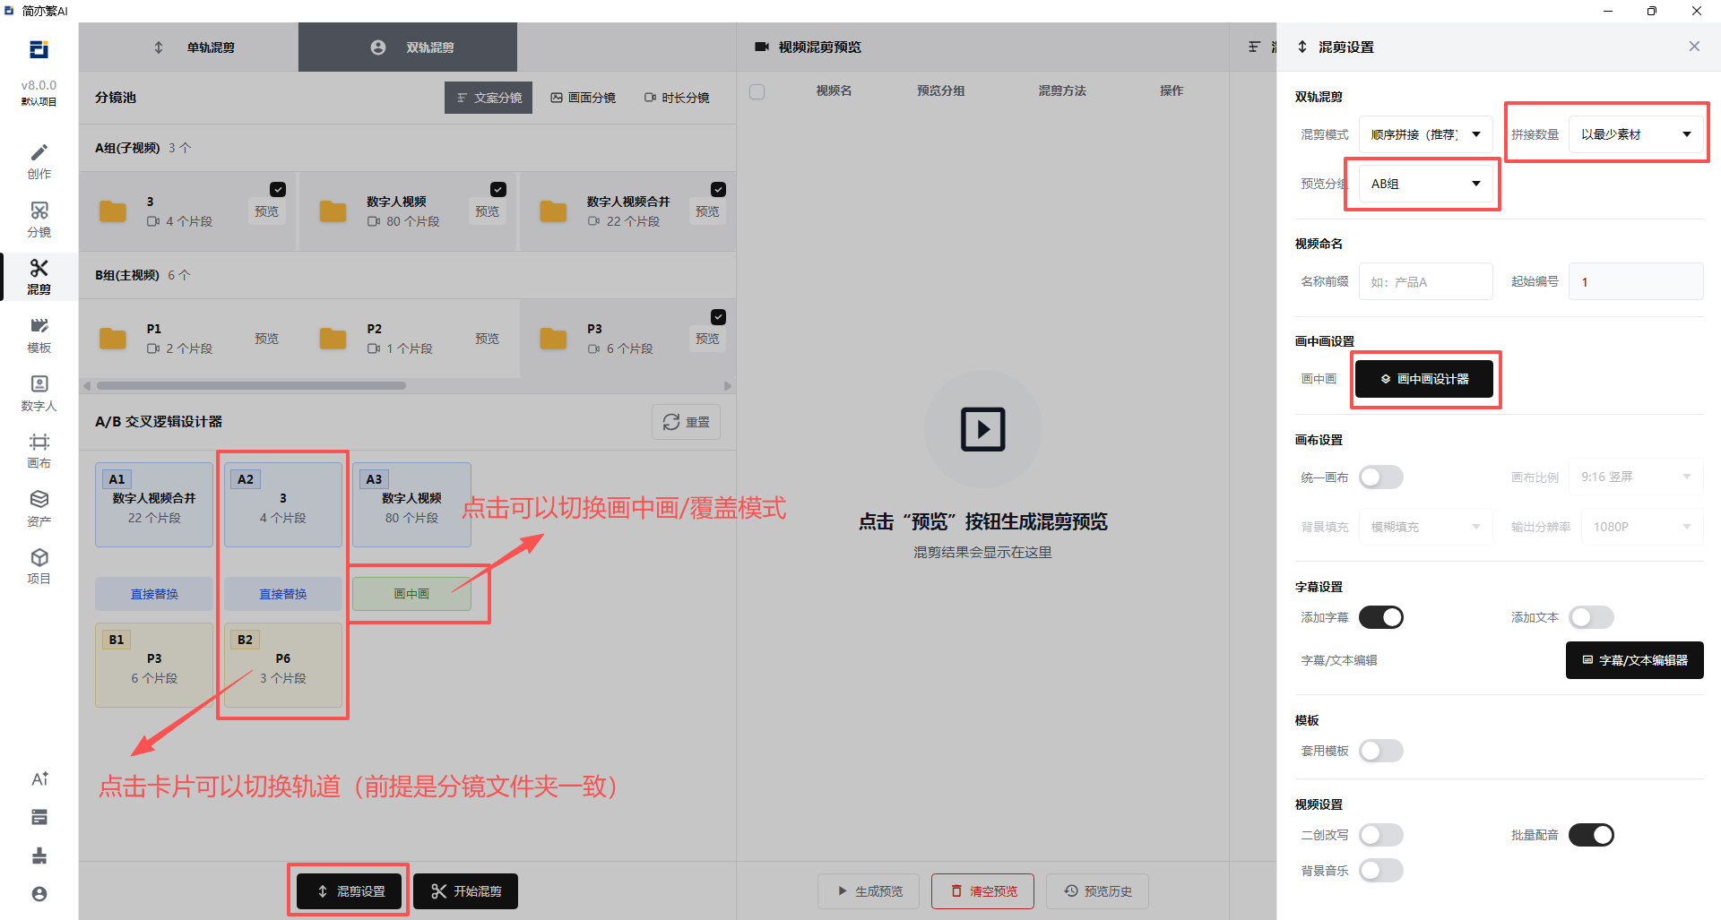Viewport: 1721px width, 920px height.
Task: Open folder icon of P2 in B组
Action: [x=333, y=339]
